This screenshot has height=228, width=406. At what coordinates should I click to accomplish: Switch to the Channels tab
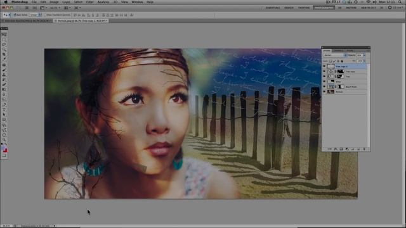pyautogui.click(x=338, y=51)
